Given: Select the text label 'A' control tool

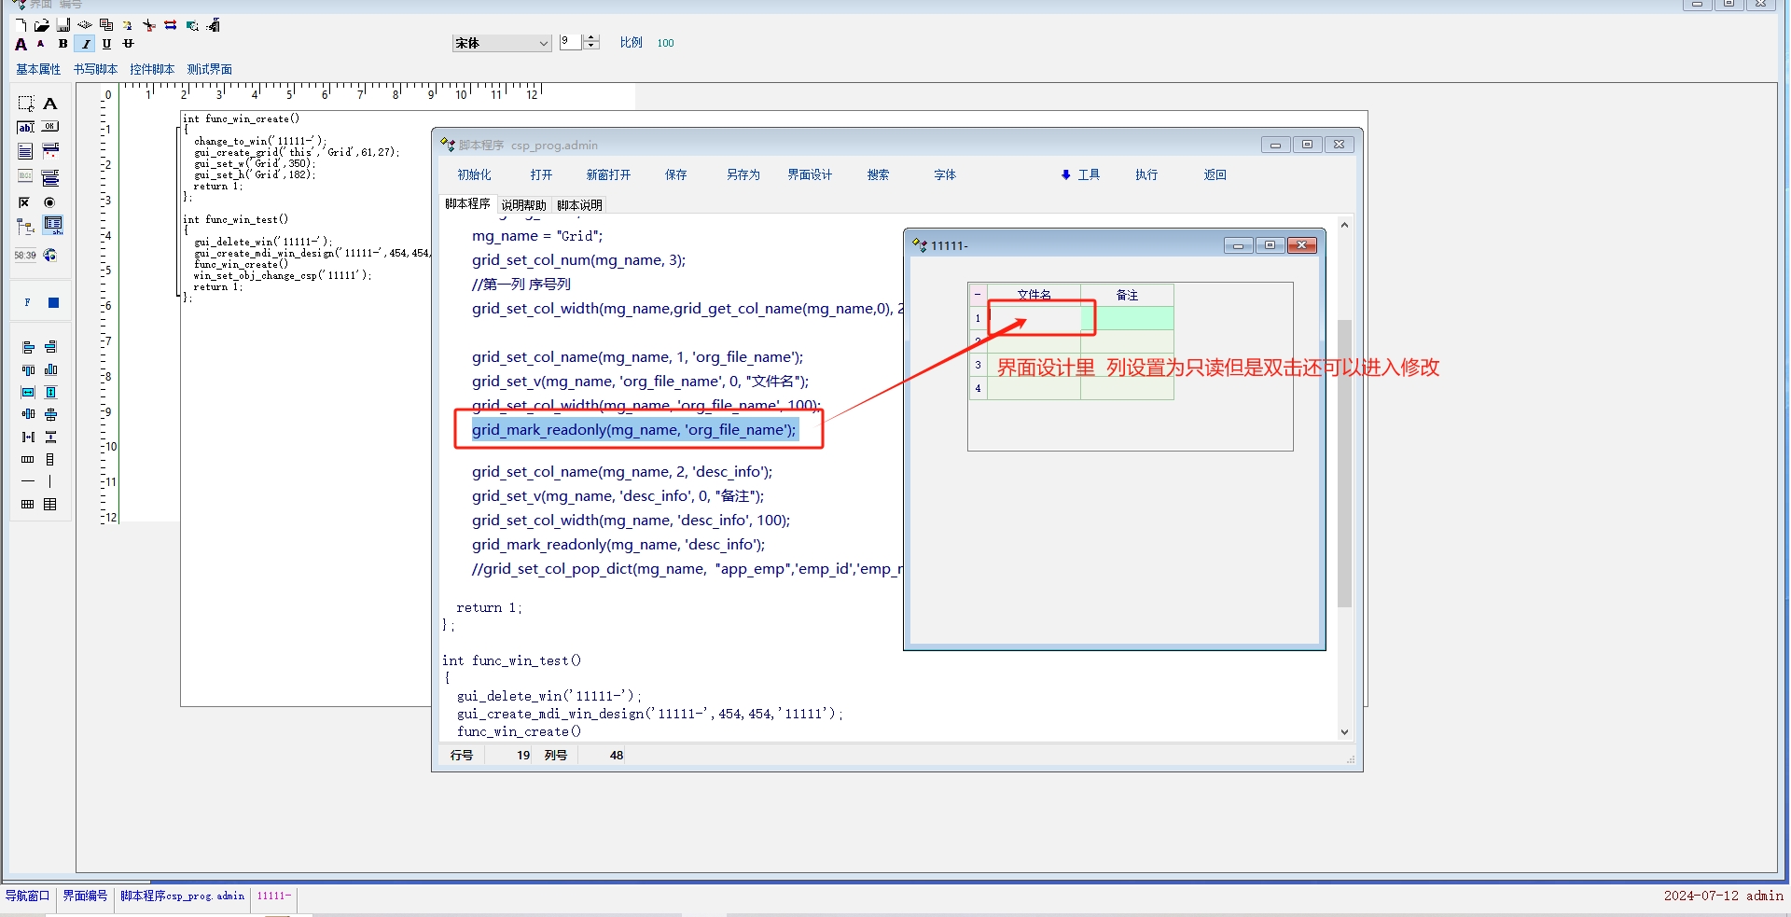Looking at the screenshot, I should (50, 104).
